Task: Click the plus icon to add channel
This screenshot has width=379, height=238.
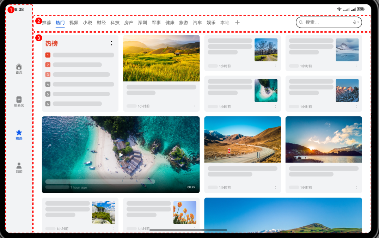Action: [x=237, y=23]
